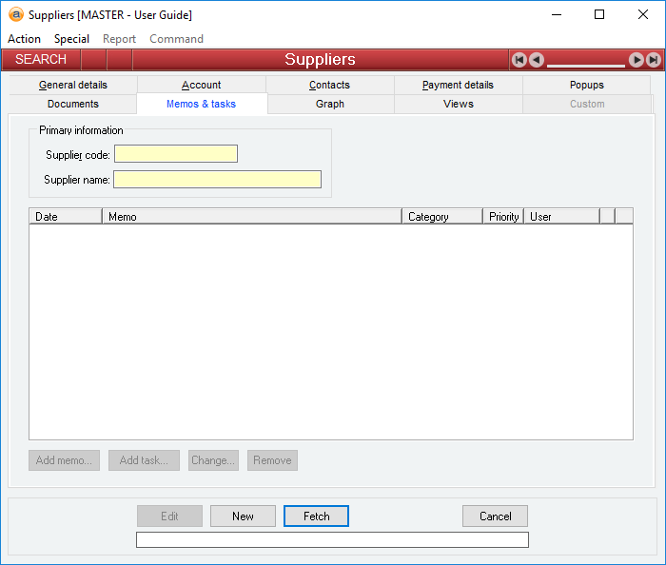666x565 pixels.
Task: Switch to the Account tab
Action: [x=201, y=85]
